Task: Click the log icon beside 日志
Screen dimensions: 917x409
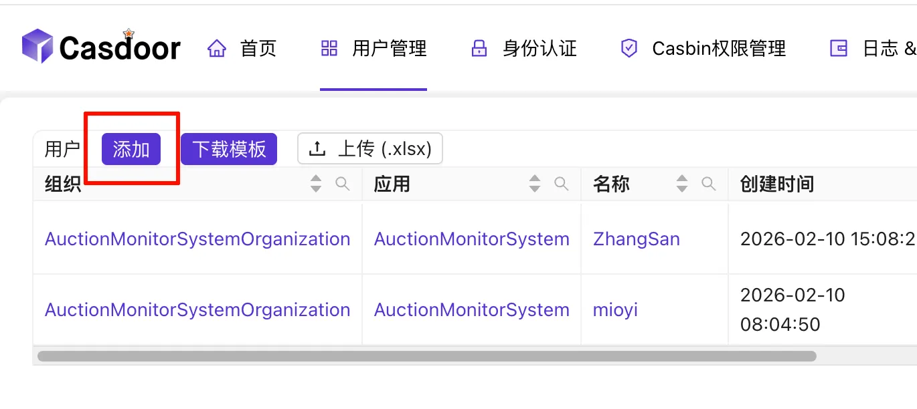Action: click(837, 47)
